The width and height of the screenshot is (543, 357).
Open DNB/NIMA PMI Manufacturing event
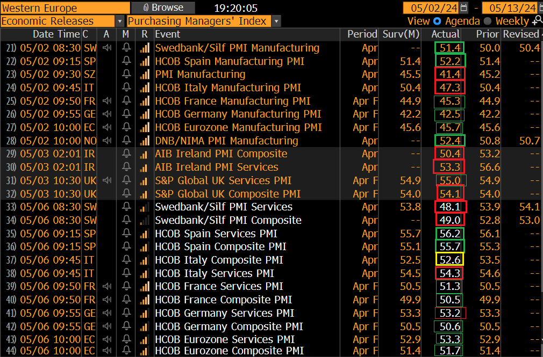[x=226, y=141]
